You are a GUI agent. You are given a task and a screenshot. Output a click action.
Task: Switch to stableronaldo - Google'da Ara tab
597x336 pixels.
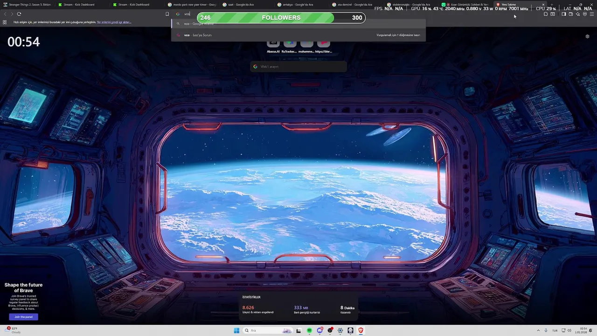pyautogui.click(x=410, y=5)
